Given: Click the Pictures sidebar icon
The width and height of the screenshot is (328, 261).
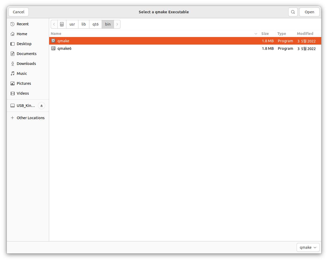Looking at the screenshot, I should click(x=13, y=83).
